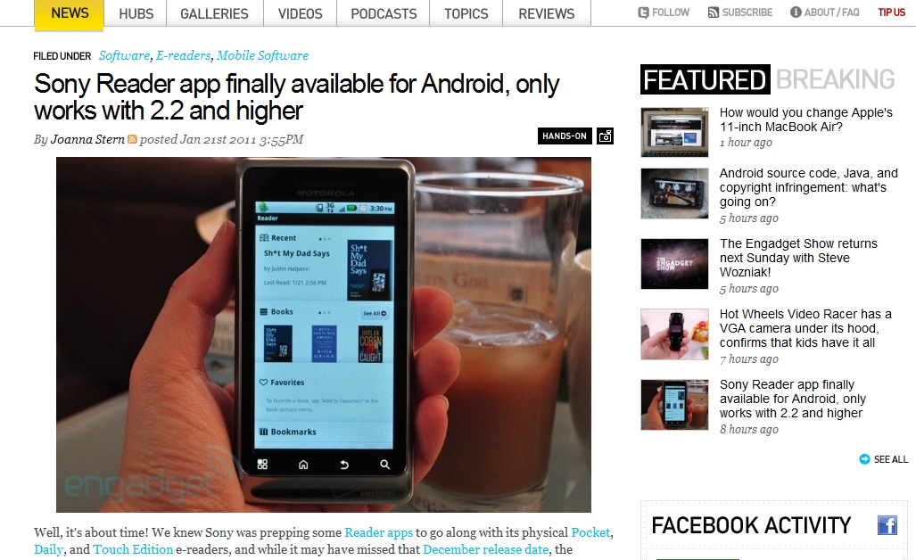
Task: Open the Engadget Show Steve Wozniak headline
Action: pos(798,258)
